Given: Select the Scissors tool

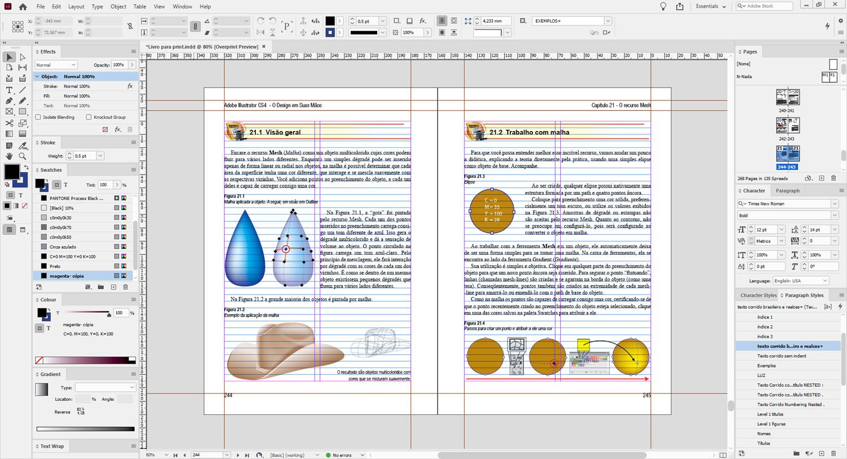Looking at the screenshot, I should [x=9, y=123].
